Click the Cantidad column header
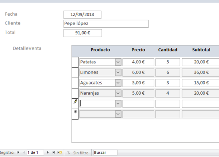Viewport: 219px width, 157px height. point(168,50)
